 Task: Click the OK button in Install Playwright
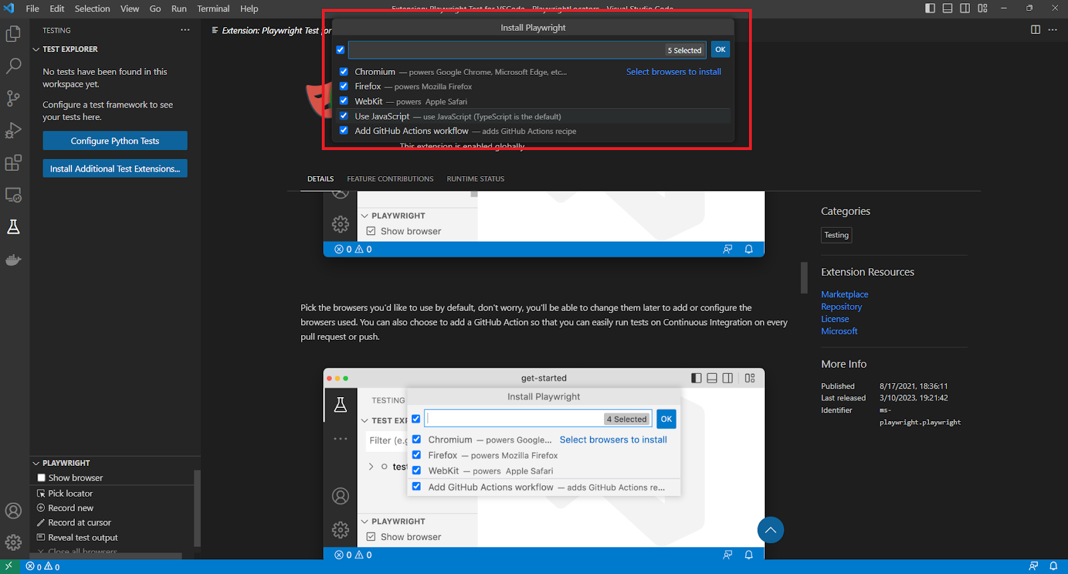tap(720, 49)
